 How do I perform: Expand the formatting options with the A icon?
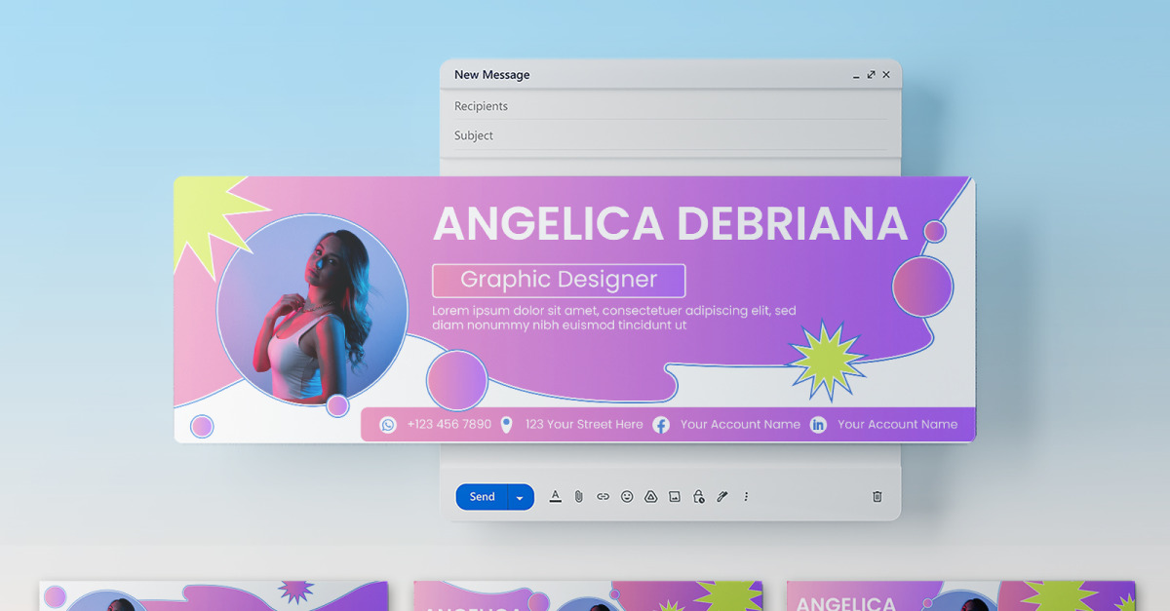tap(556, 496)
